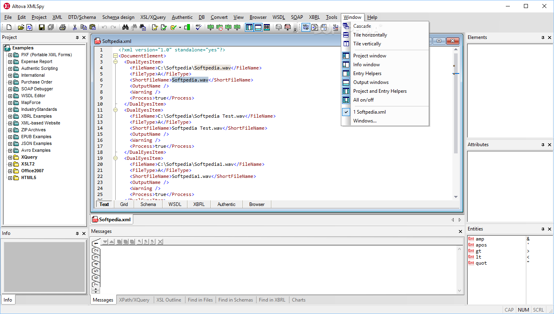Click the Print icon in the toolbar
This screenshot has width=554, height=314.
[x=63, y=27]
